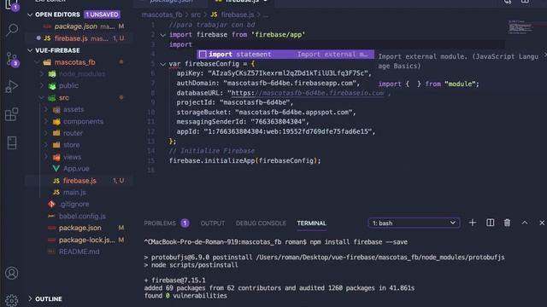This screenshot has height=307, width=547.
Task: Expand the views folder
Action: (46, 157)
